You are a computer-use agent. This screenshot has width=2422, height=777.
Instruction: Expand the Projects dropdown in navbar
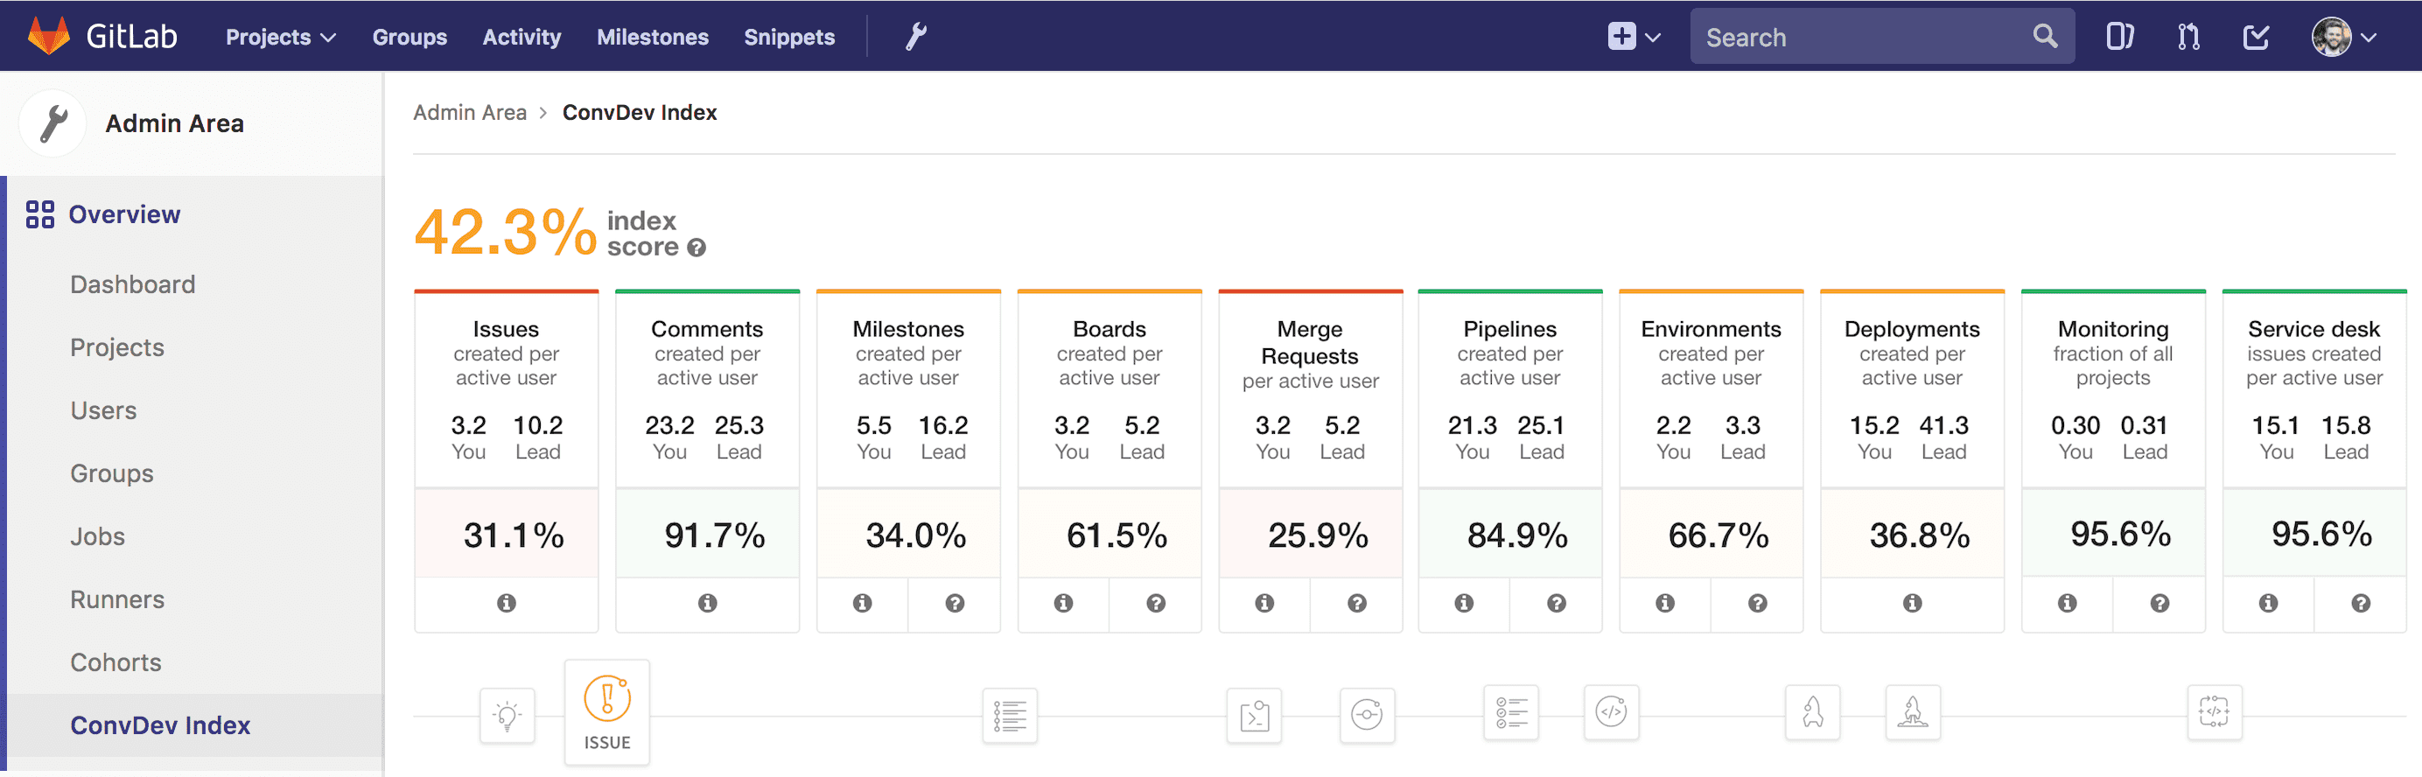[x=280, y=37]
